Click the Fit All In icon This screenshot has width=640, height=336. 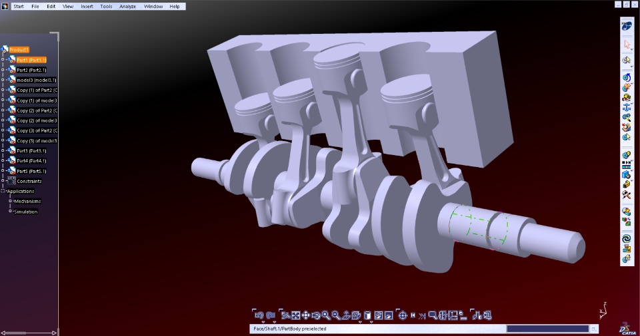(296, 315)
